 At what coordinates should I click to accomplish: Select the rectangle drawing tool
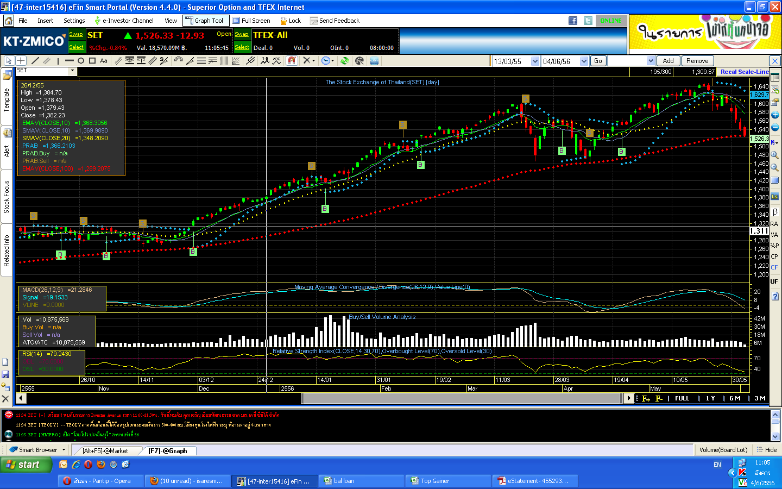[x=92, y=61]
